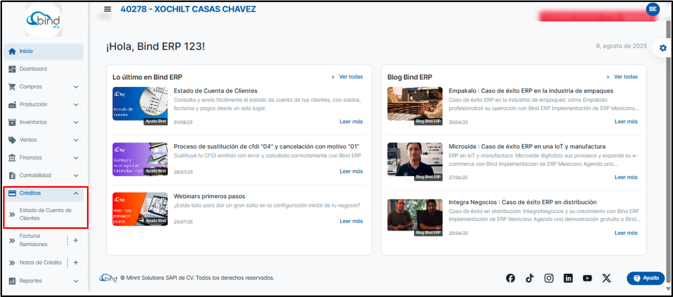
Task: Open Estado de Cuenta de Clientes article thumbnail
Action: pyautogui.click(x=140, y=104)
